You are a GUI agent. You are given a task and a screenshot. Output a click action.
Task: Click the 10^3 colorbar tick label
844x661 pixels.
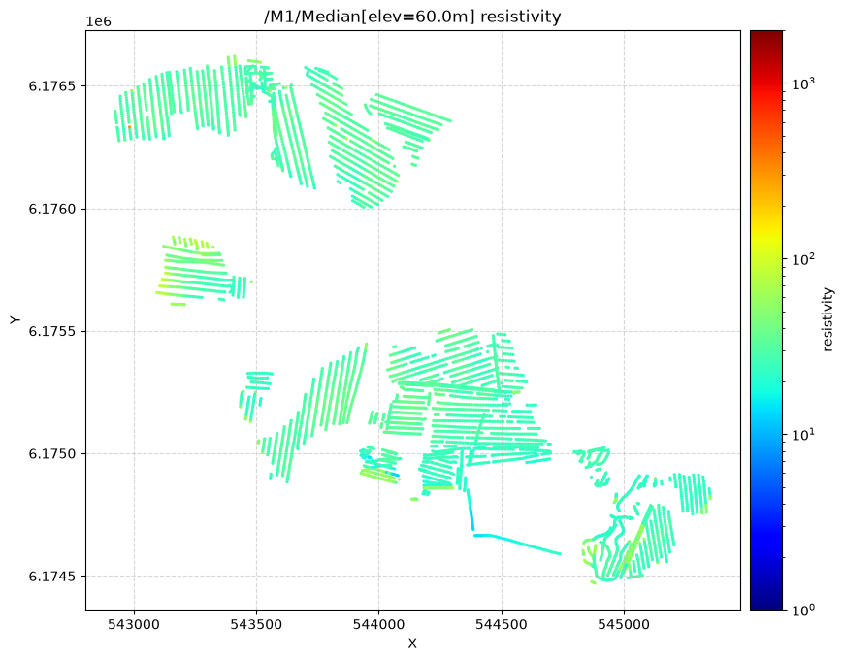pos(804,83)
